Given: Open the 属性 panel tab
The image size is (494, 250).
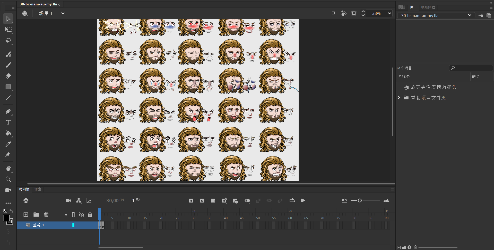Looking at the screenshot, I should click(402, 7).
